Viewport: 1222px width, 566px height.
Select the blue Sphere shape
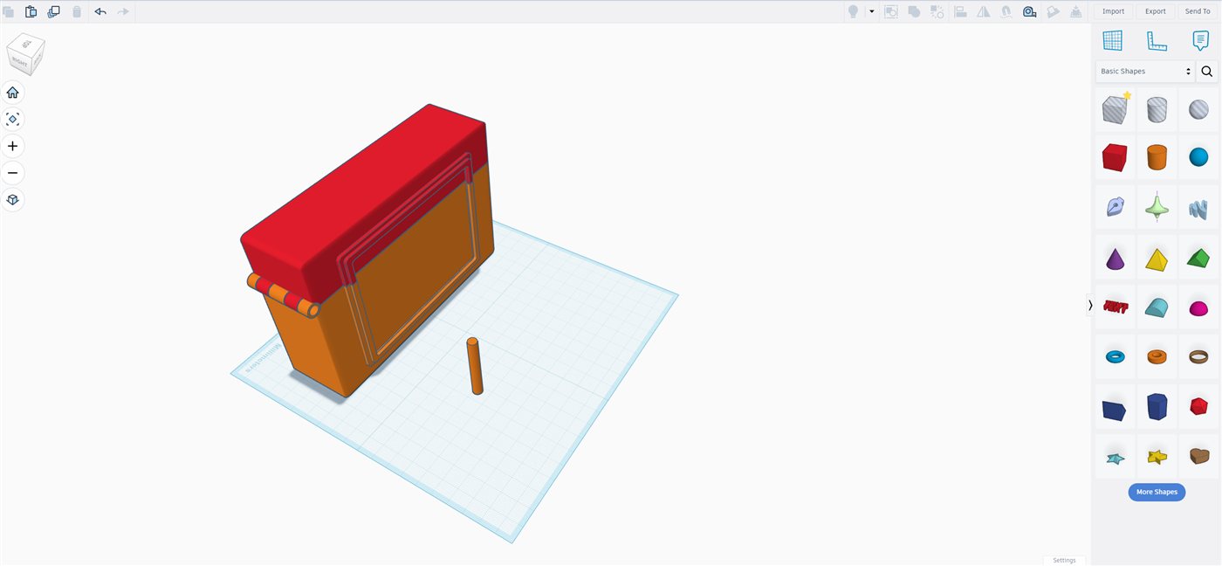1198,157
